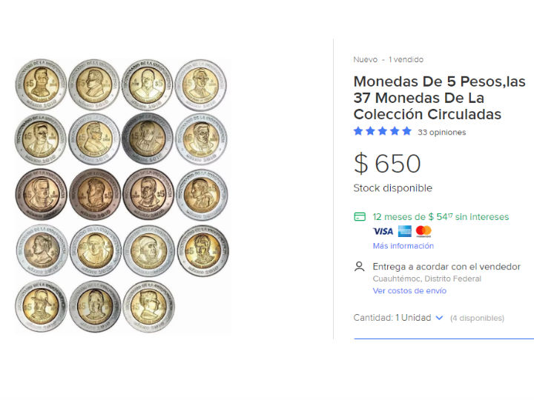
Task: Click the American Express card icon
Action: pos(404,231)
